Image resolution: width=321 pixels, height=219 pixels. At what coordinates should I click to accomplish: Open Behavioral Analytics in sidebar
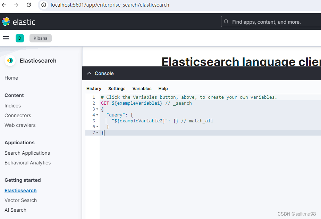coord(28,163)
